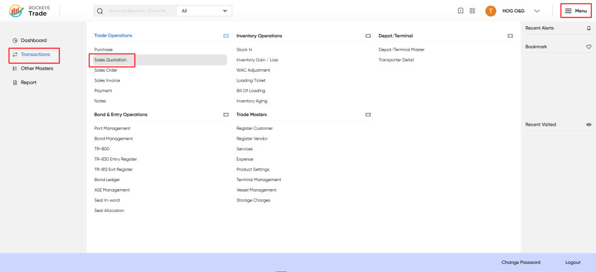Open the Rockeye Trade logo home
Screen dimensions: 596x272
coord(29,10)
